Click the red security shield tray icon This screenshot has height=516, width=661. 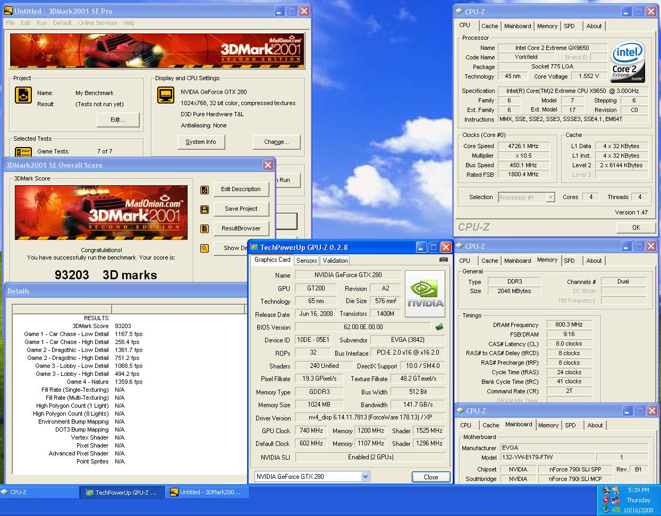[606, 500]
